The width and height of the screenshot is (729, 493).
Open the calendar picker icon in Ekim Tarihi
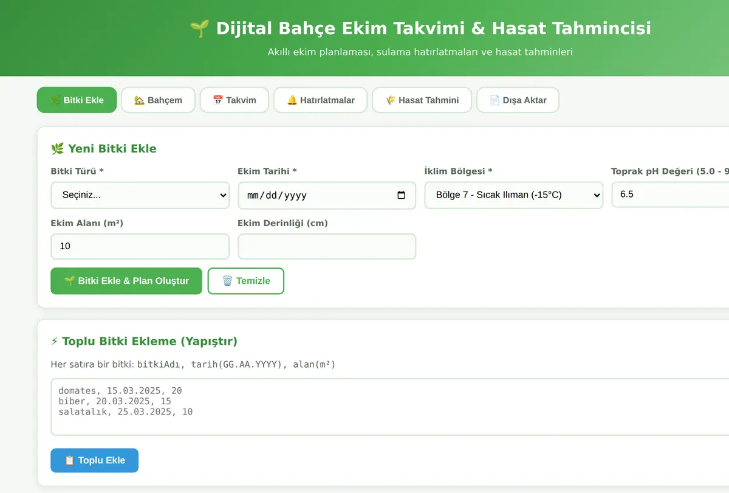[x=401, y=195]
